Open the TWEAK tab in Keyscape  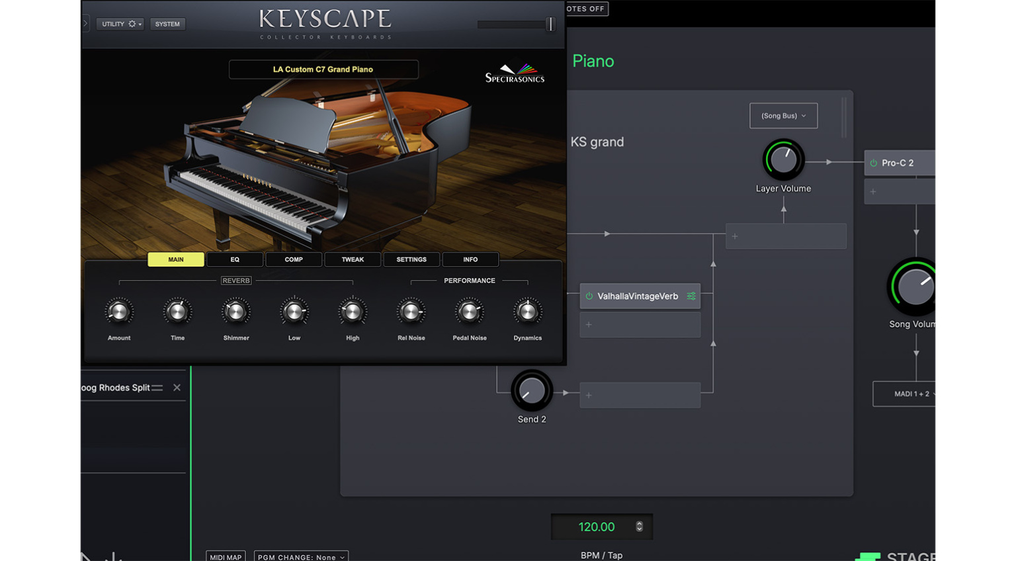[352, 259]
